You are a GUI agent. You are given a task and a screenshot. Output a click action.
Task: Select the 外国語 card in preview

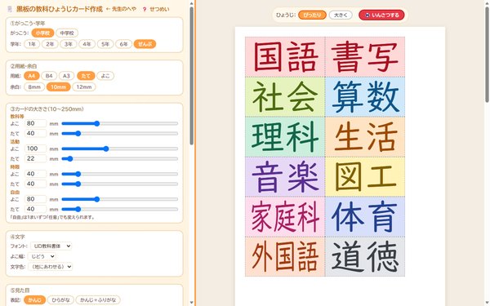coord(285,257)
